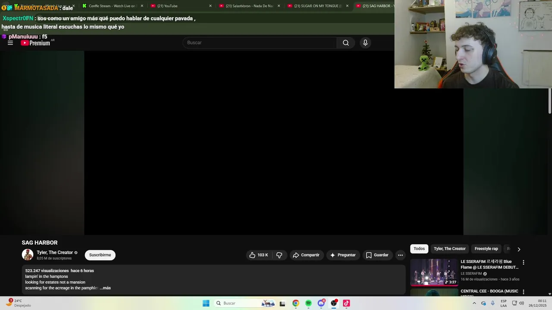Screen dimensions: 552x310
Task: Open the weather widget showing 24°C
Action: click(x=19, y=303)
